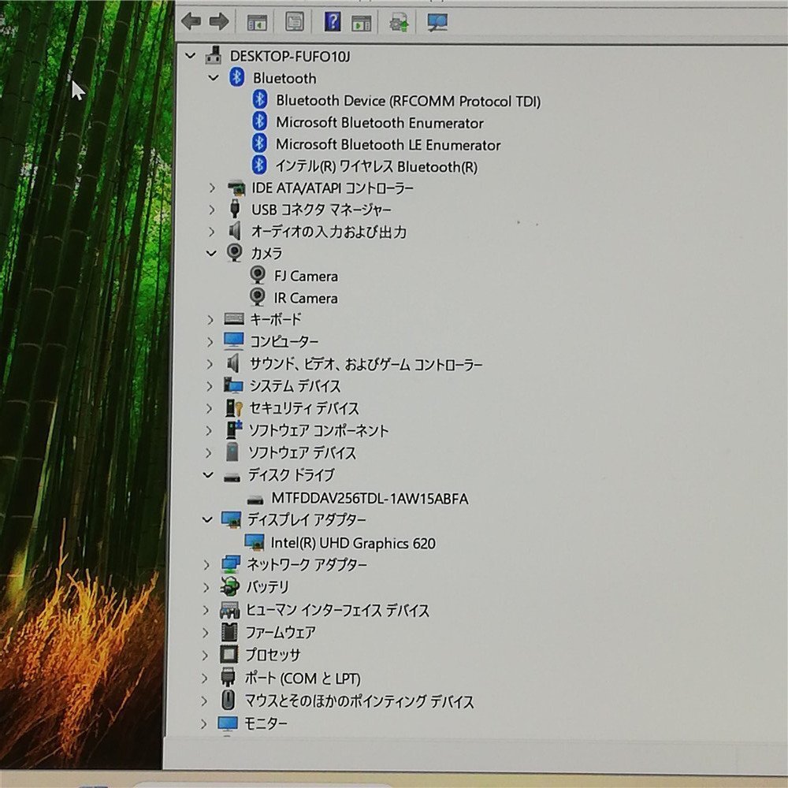Select the バッテリ row label

pyautogui.click(x=267, y=586)
